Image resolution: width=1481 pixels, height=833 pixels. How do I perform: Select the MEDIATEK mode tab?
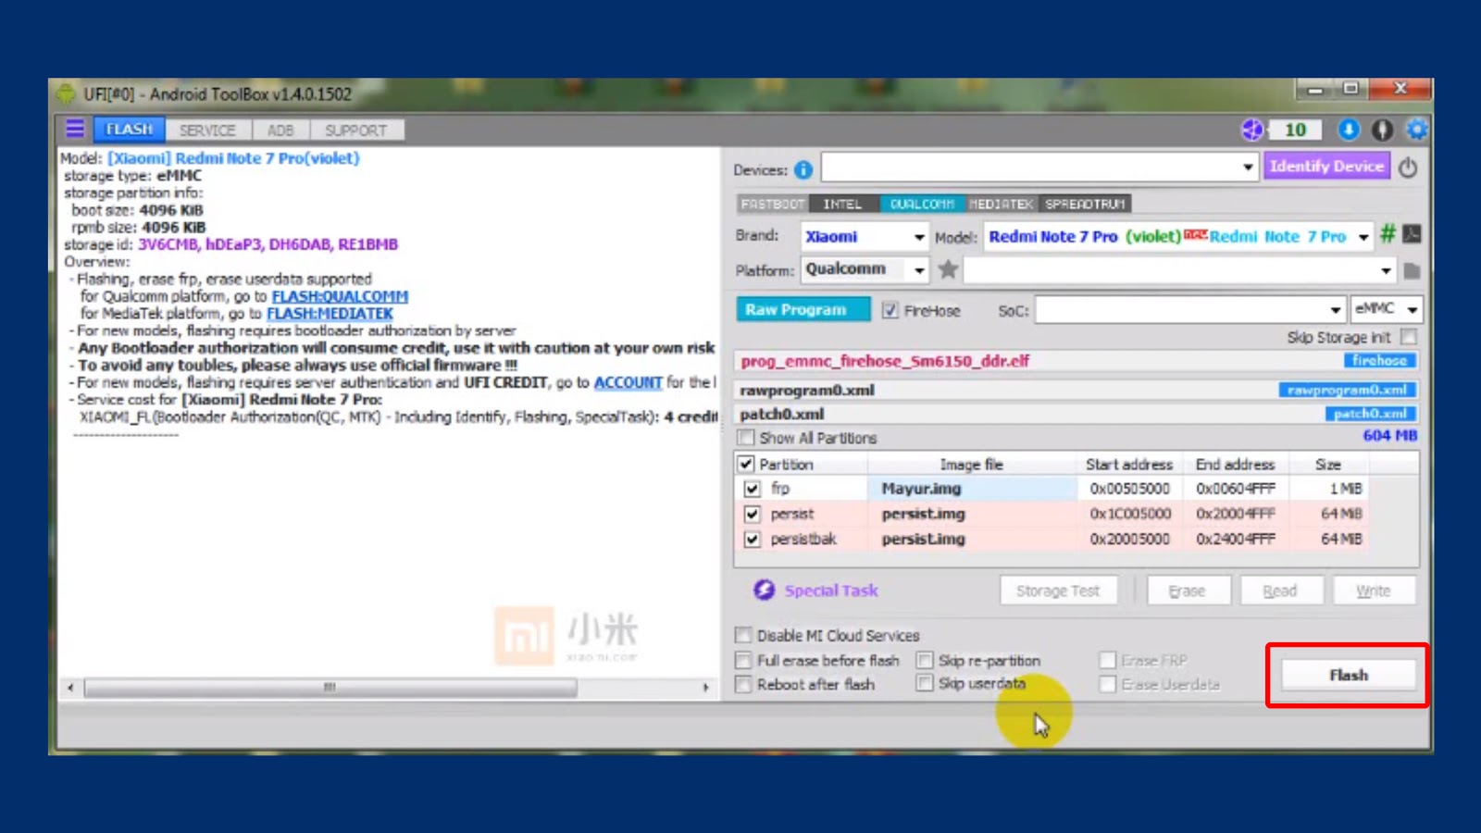click(x=1002, y=204)
